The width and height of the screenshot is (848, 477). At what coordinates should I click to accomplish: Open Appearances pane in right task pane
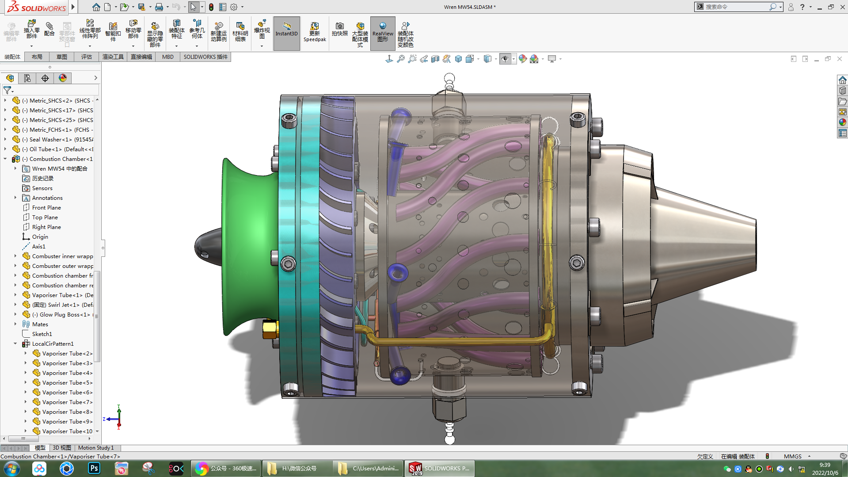[842, 122]
